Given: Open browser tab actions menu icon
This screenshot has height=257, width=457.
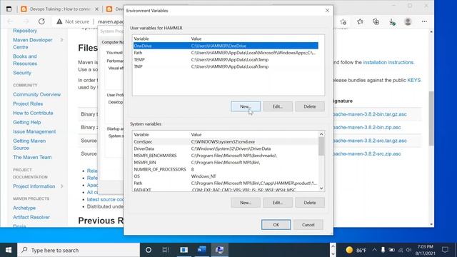Looking at the screenshot, I should [x=9, y=9].
